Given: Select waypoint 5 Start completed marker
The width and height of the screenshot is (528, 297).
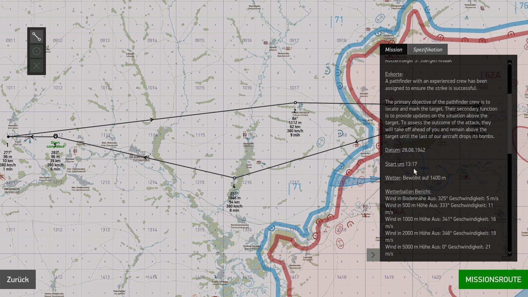Looking at the screenshot, I should (56, 136).
